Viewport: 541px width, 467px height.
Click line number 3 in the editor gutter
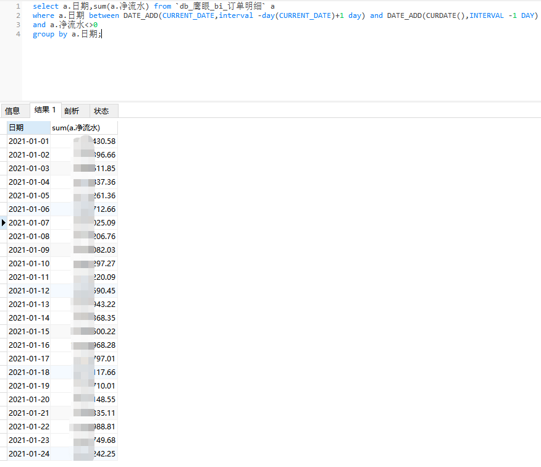(x=18, y=25)
